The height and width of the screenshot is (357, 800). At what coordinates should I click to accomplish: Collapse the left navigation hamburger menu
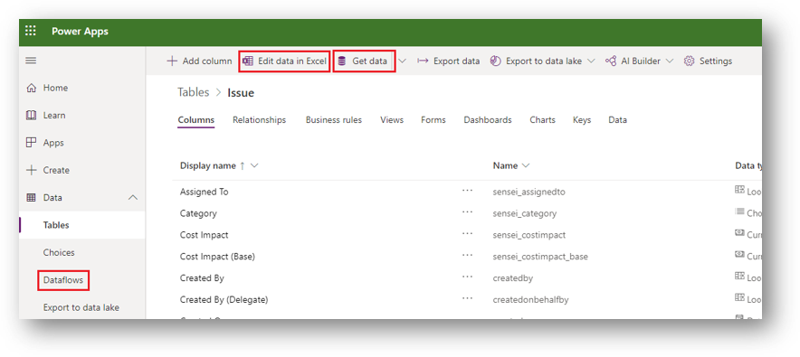[x=31, y=61]
